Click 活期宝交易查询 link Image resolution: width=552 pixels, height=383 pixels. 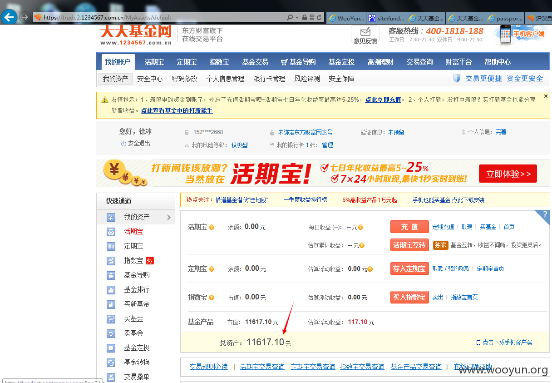pos(262,367)
